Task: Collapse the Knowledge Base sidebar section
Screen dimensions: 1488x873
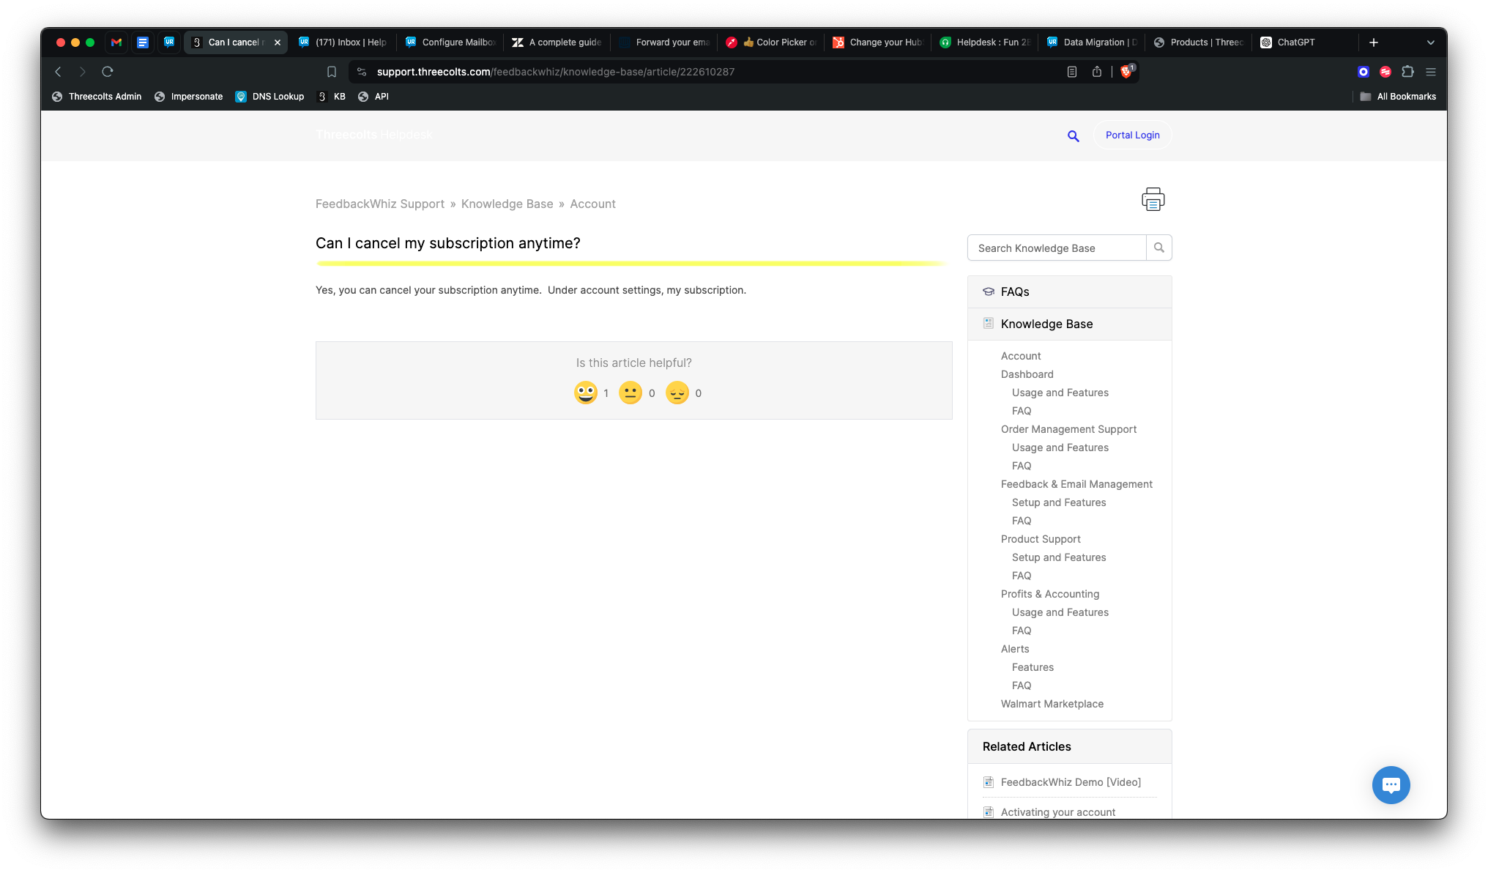Action: [x=1070, y=324]
